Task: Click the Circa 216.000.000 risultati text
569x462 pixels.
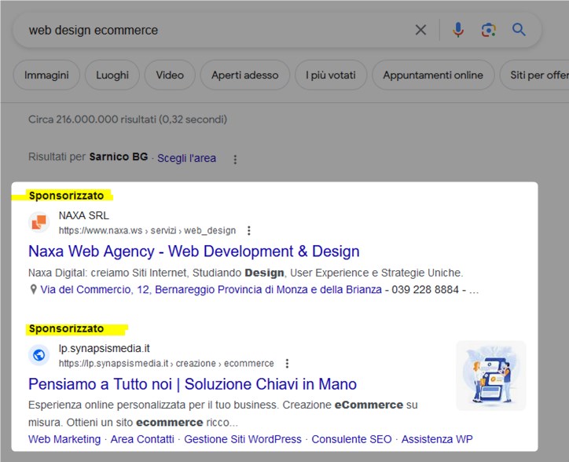Action: tap(128, 119)
